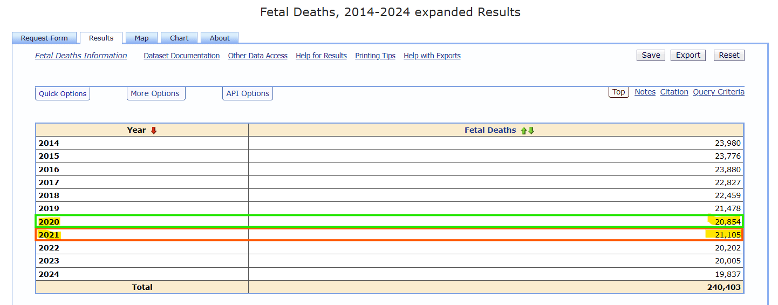Go to the About tab

(220, 38)
